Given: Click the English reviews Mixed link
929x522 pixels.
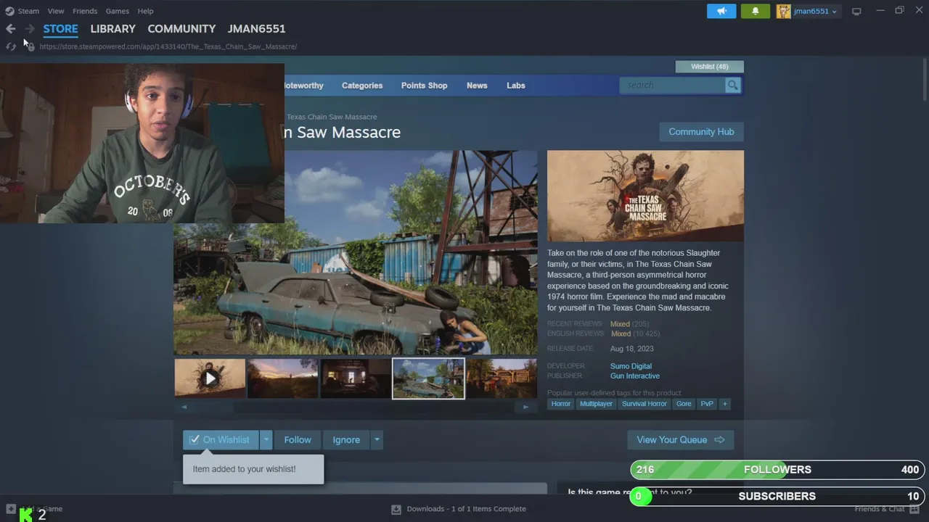Looking at the screenshot, I should pyautogui.click(x=621, y=333).
